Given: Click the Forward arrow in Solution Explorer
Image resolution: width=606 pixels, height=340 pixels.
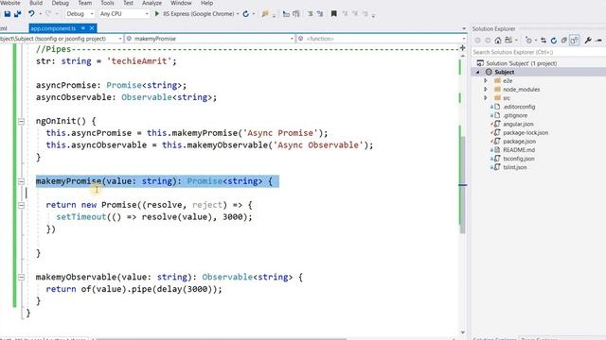Looking at the screenshot, I should point(488,40).
